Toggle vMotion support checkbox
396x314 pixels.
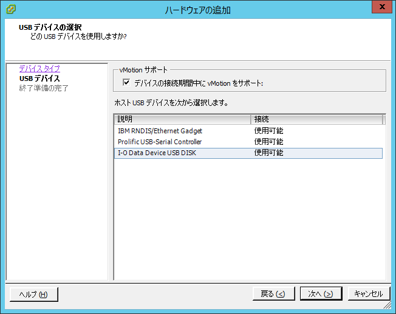pos(126,83)
